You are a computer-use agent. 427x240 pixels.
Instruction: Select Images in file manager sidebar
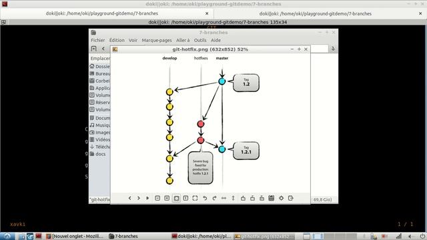point(99,133)
